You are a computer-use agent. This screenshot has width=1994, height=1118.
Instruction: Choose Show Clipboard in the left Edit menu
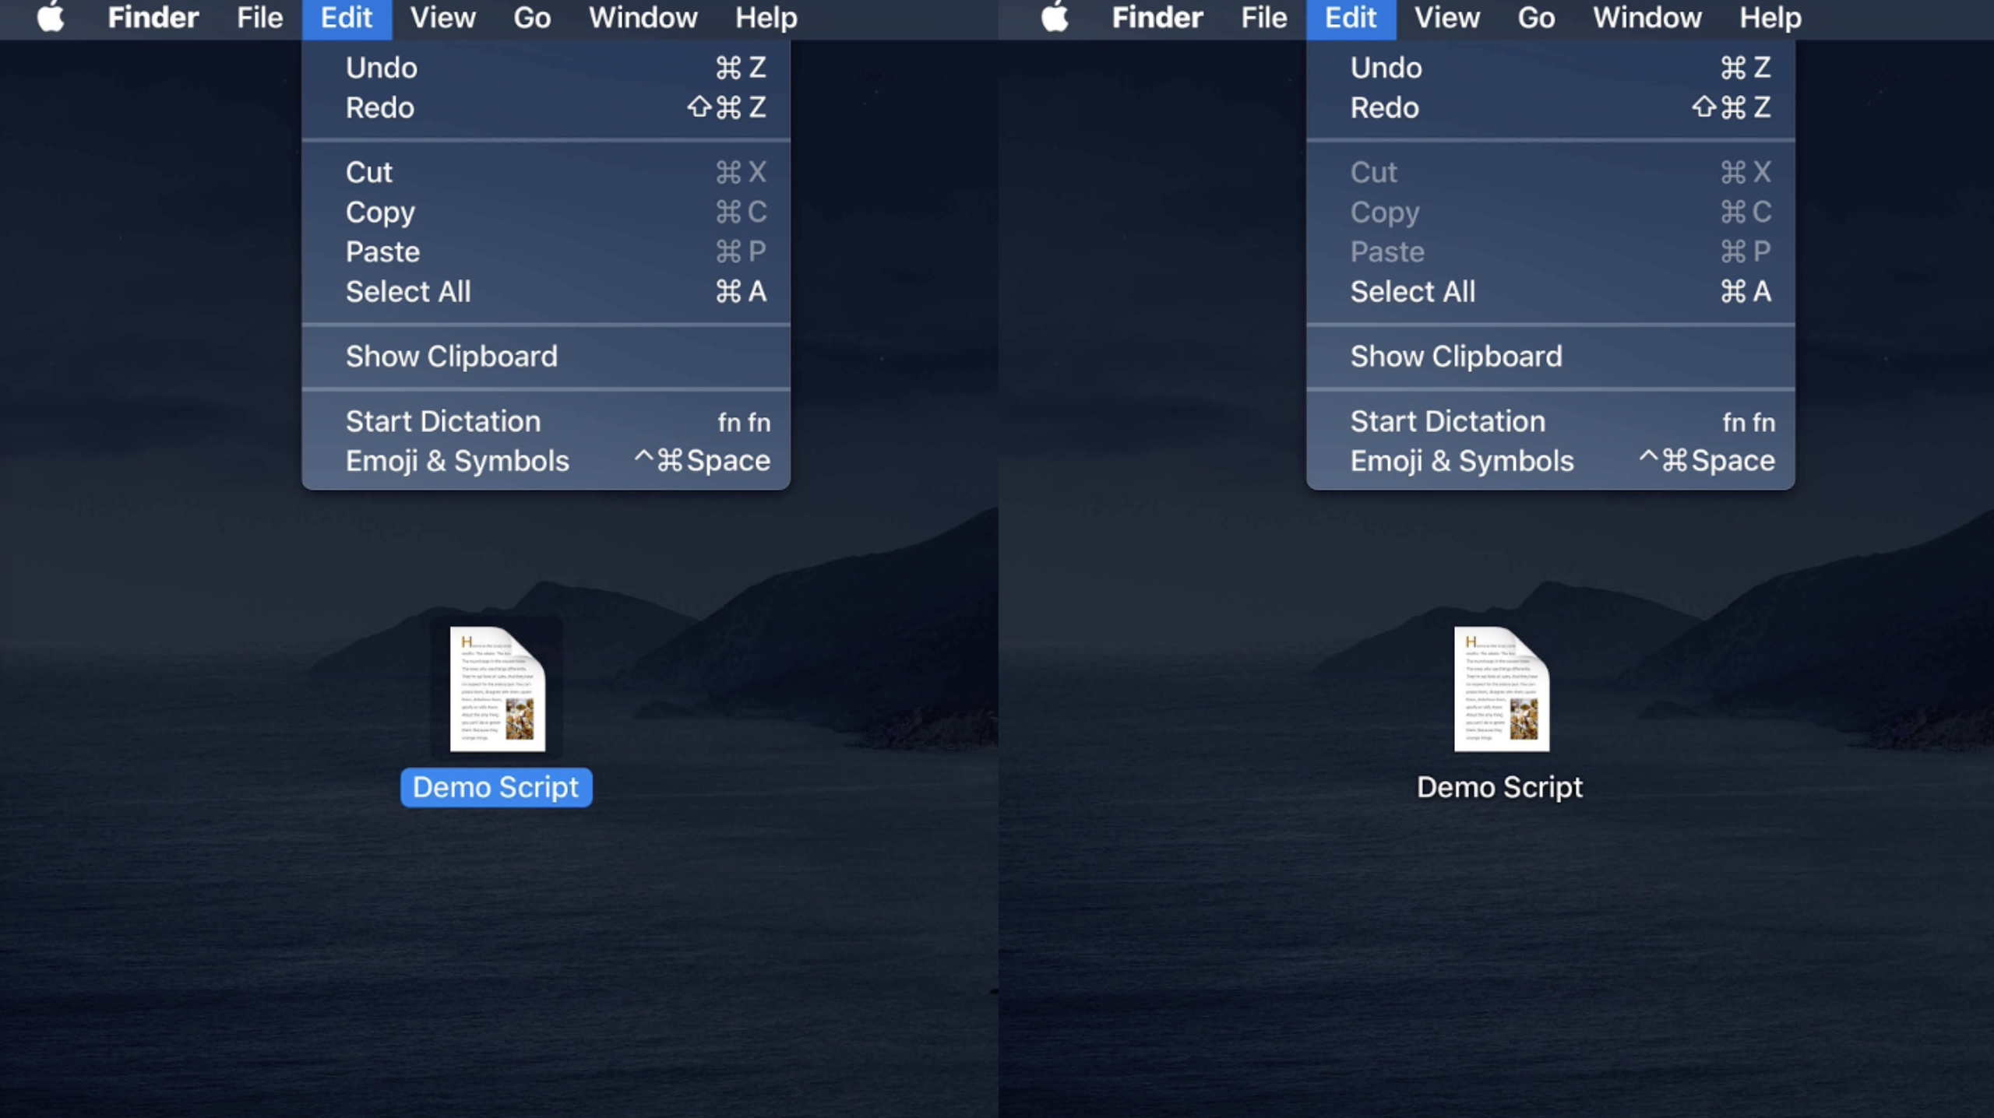[x=451, y=356]
